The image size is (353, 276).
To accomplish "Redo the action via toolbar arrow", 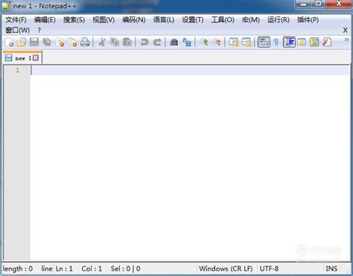I will pos(157,43).
